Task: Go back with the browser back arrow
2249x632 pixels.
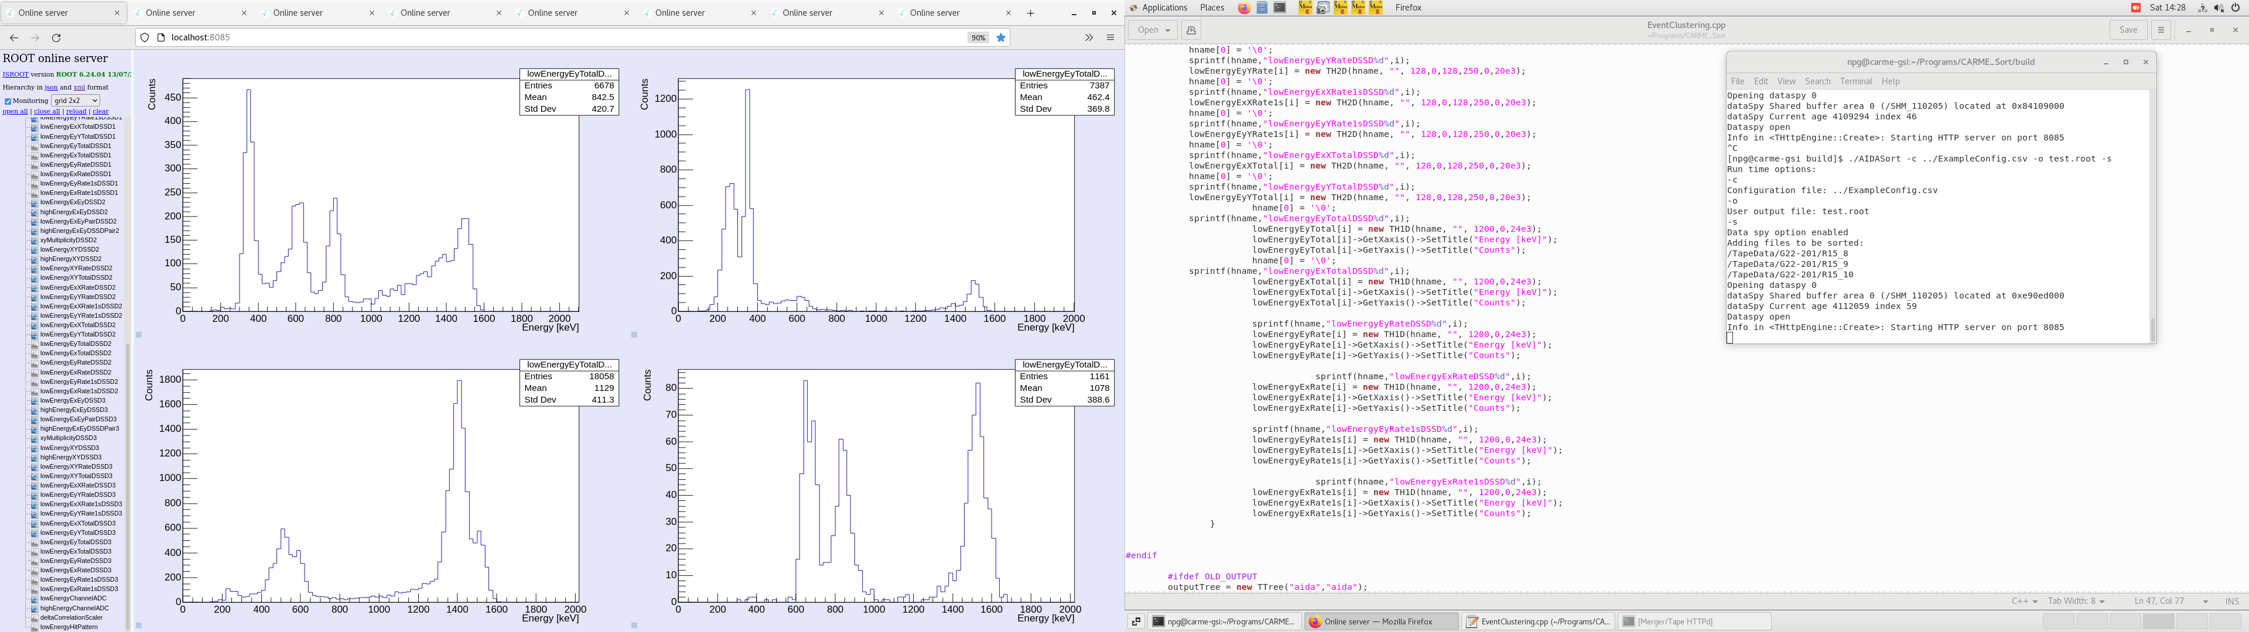Action: pyautogui.click(x=14, y=37)
